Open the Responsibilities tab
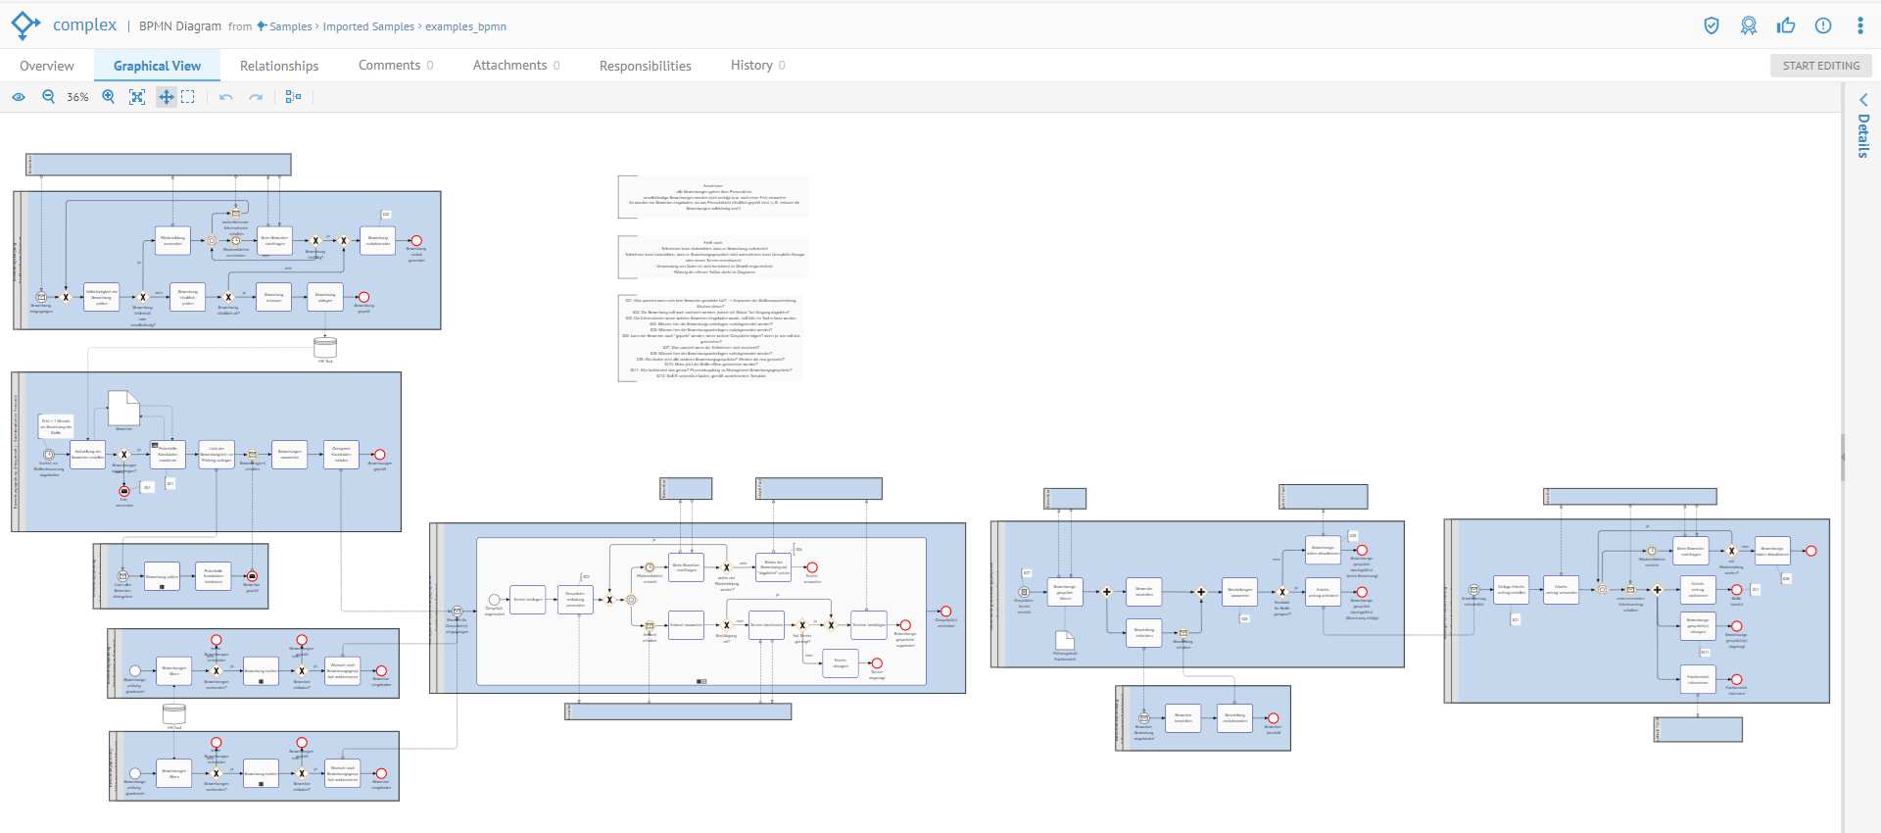1881x833 pixels. [x=645, y=66]
